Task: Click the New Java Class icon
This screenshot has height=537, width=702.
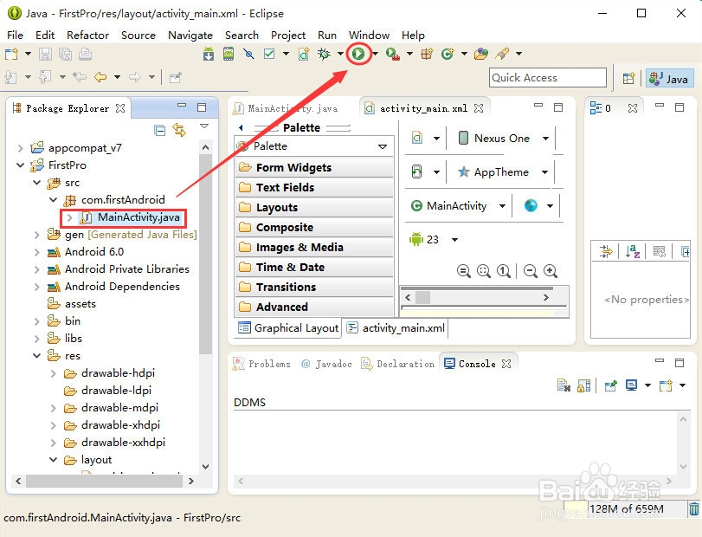Action: pyautogui.click(x=448, y=55)
